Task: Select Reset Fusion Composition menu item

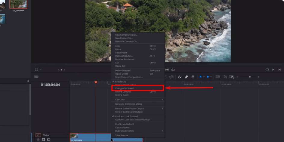Action: click(138, 77)
